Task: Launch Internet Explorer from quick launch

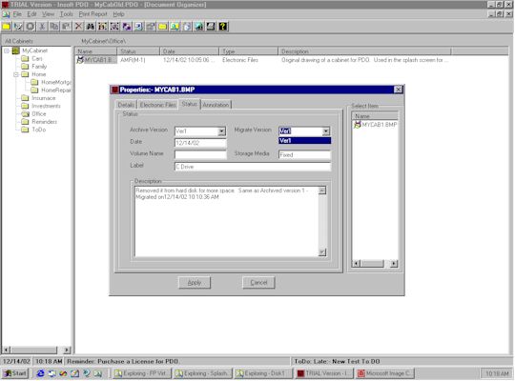Action: click(40, 373)
